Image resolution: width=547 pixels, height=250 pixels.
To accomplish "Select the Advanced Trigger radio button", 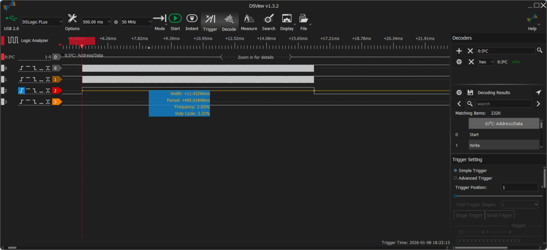I will click(x=455, y=178).
